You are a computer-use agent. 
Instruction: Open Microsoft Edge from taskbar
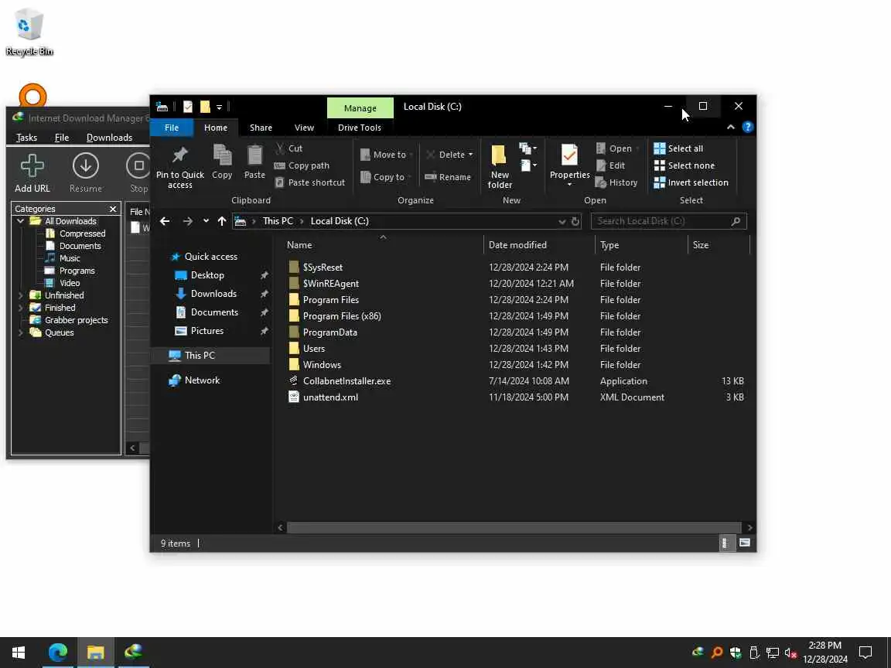click(x=57, y=652)
